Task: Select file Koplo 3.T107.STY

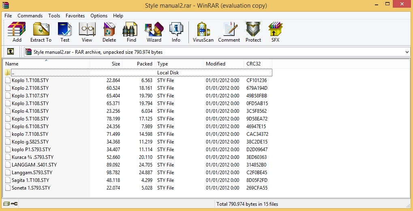Action: click(30, 96)
